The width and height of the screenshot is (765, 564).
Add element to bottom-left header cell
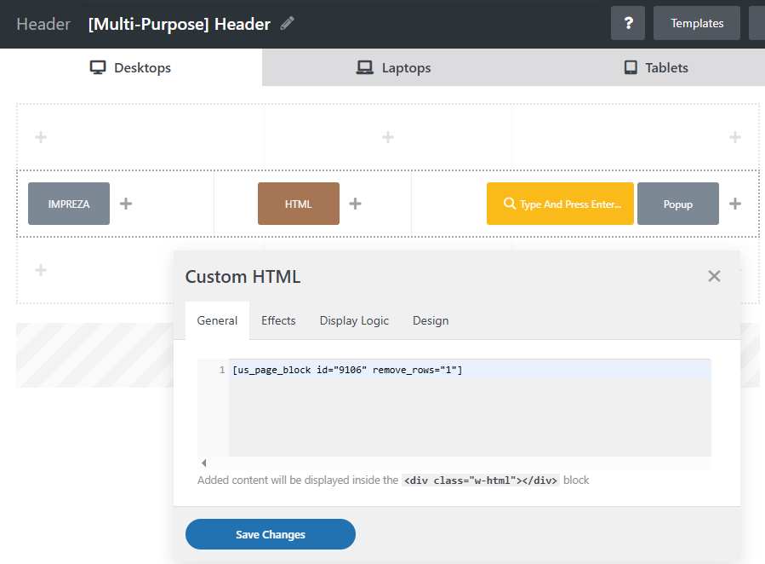click(41, 270)
